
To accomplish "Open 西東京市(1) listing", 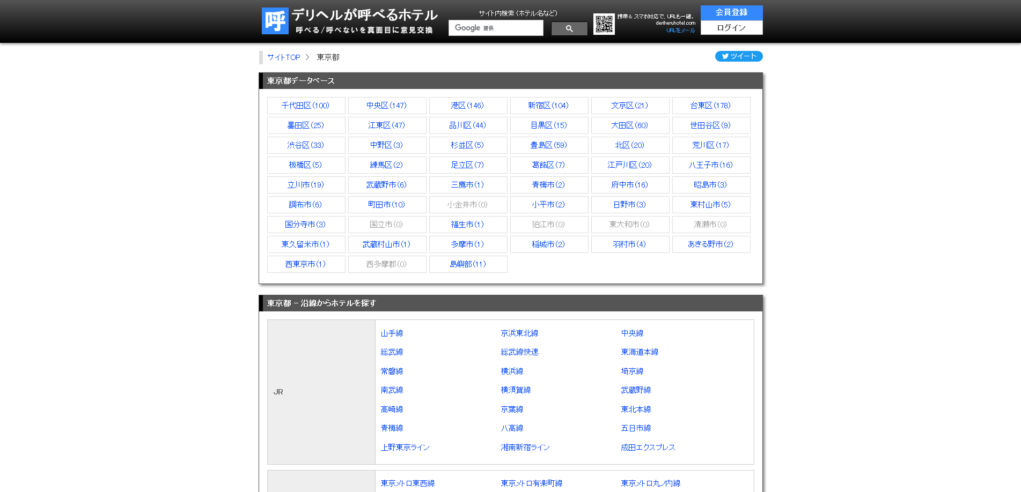I will [306, 264].
